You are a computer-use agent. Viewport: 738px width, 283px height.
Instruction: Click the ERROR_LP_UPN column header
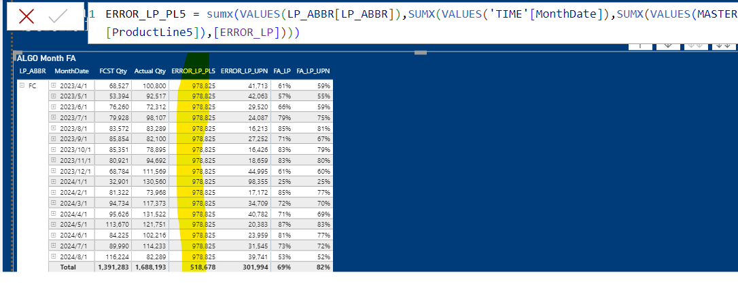244,71
